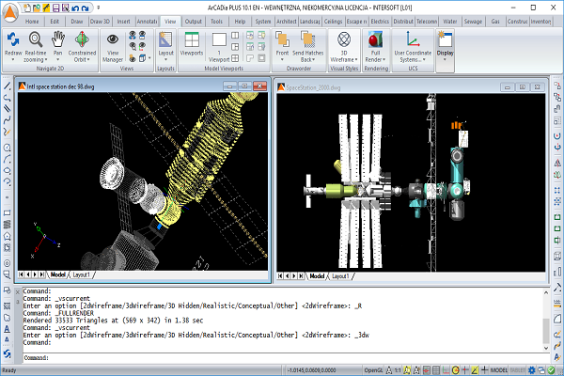Select the Line tool in left toolbar

coord(8,87)
